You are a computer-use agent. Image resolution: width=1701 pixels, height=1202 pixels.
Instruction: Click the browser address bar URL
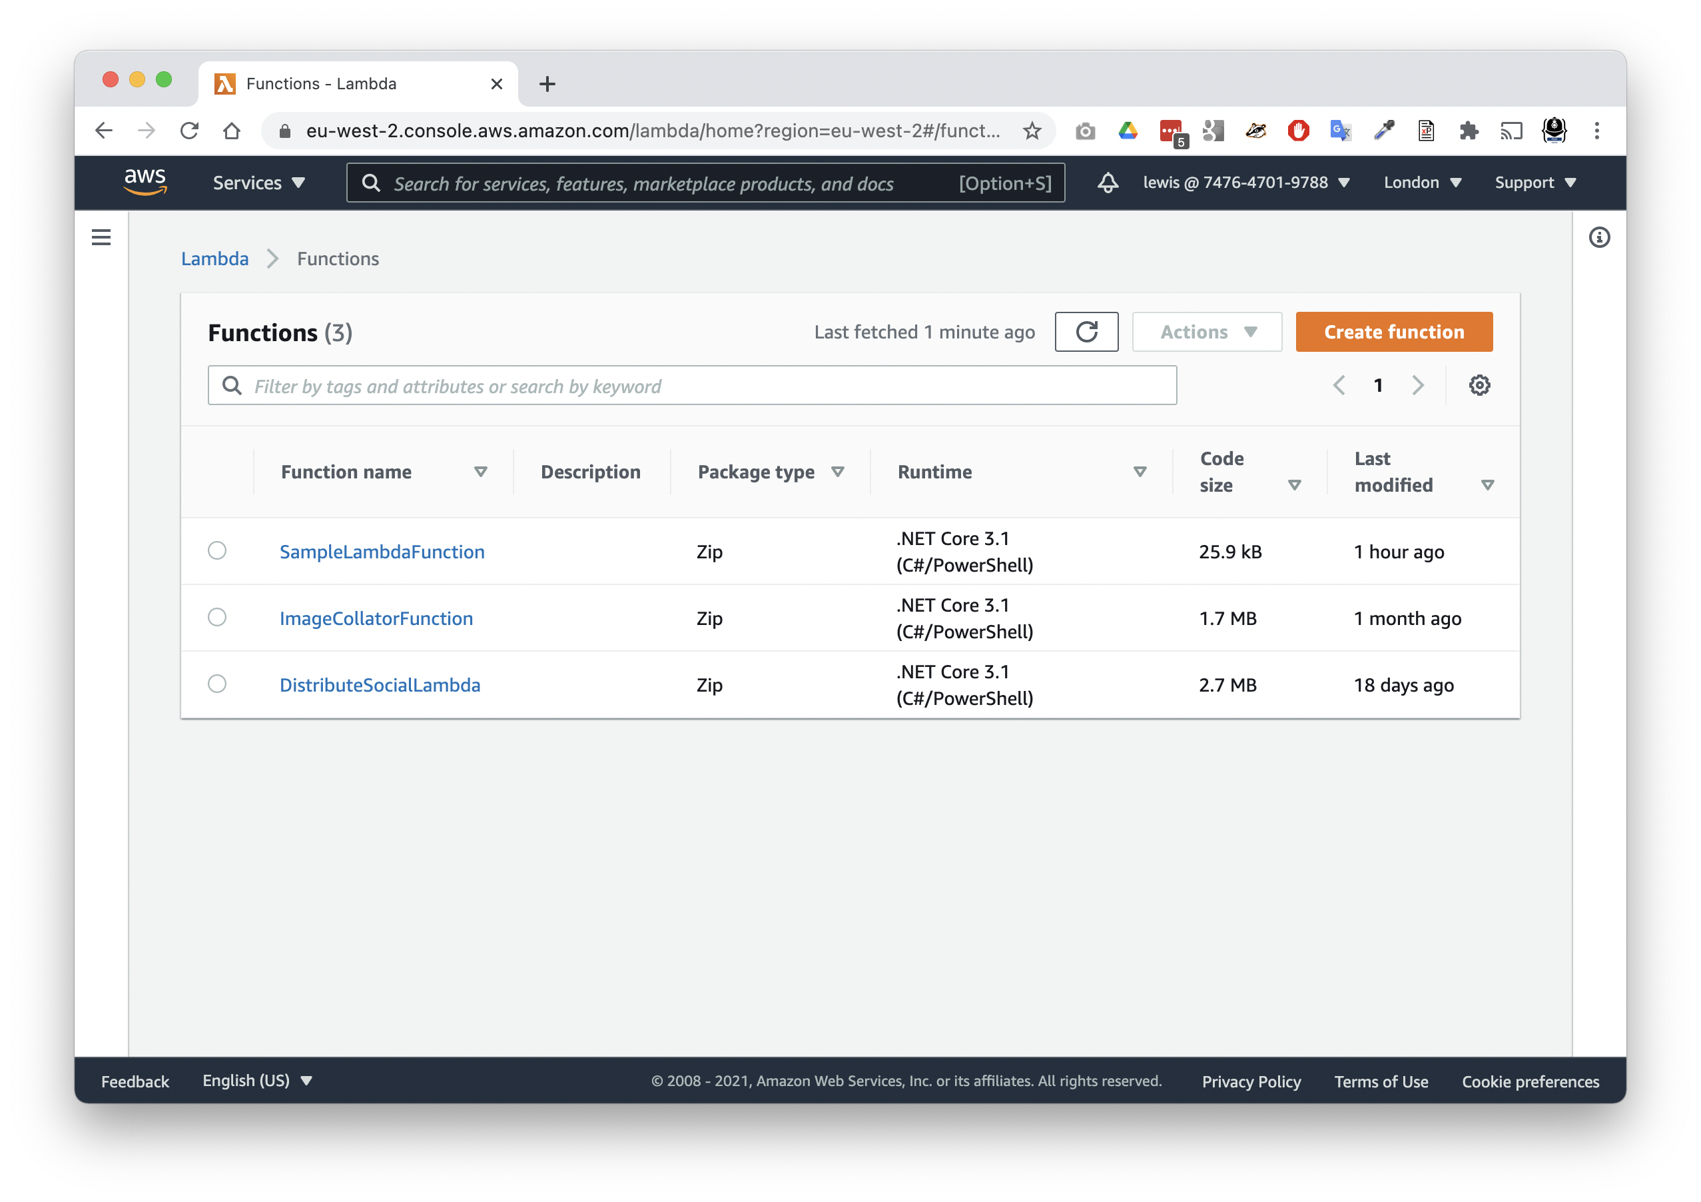point(653,131)
